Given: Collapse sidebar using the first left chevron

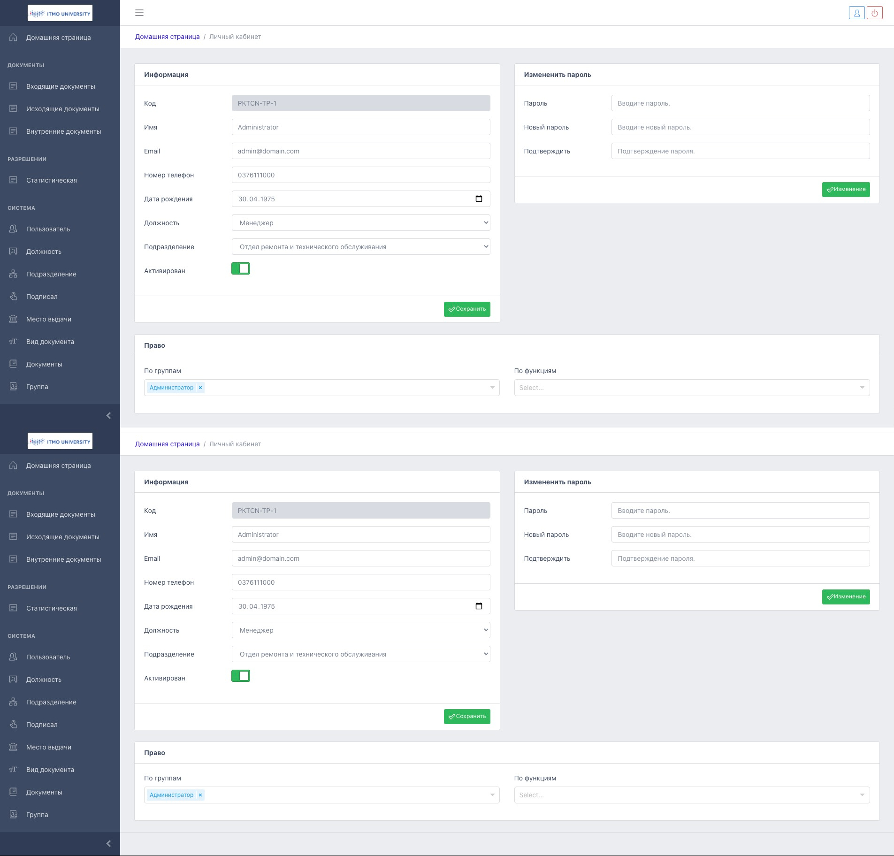Looking at the screenshot, I should 108,416.
